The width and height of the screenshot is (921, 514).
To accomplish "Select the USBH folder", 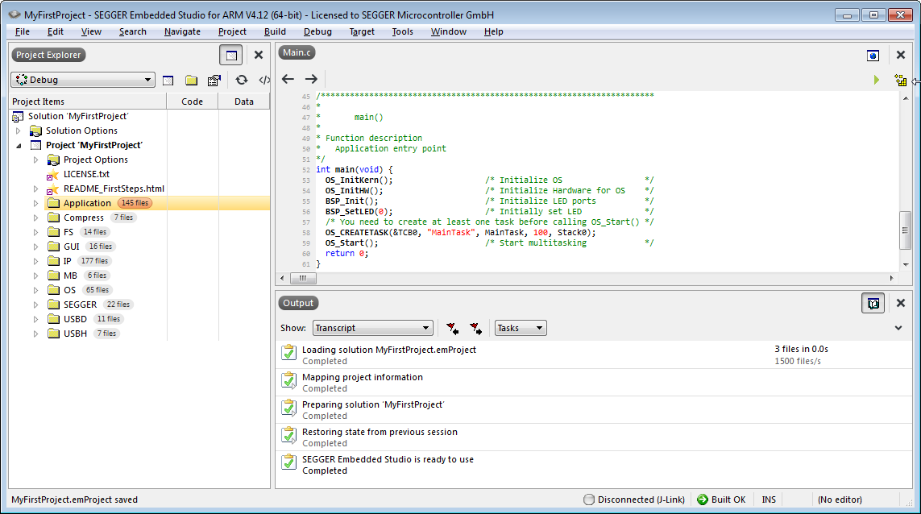I will click(x=75, y=334).
